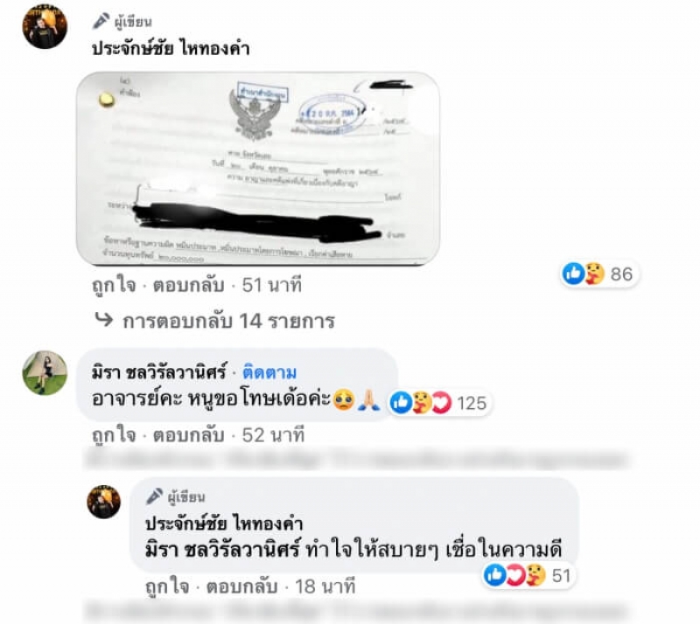View the 51 reactions on the reply
Image resolution: width=700 pixels, height=624 pixels.
[x=528, y=575]
